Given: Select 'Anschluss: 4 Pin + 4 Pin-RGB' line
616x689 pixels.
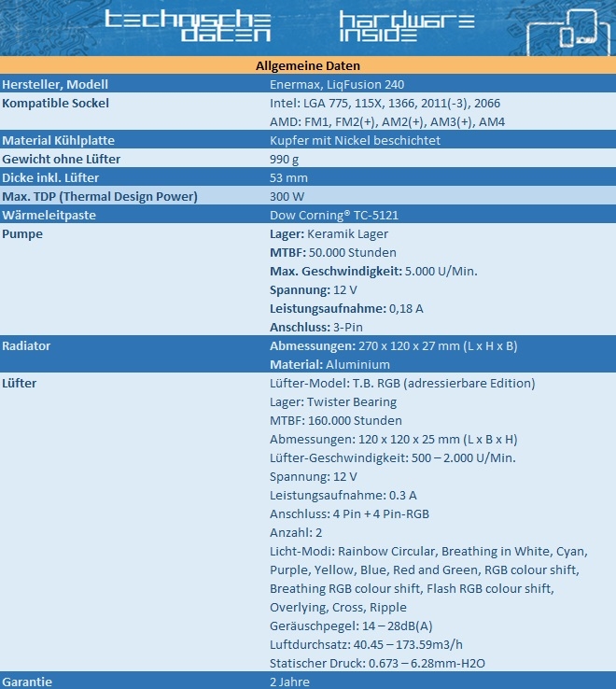Looking at the screenshot, I should [x=349, y=514].
